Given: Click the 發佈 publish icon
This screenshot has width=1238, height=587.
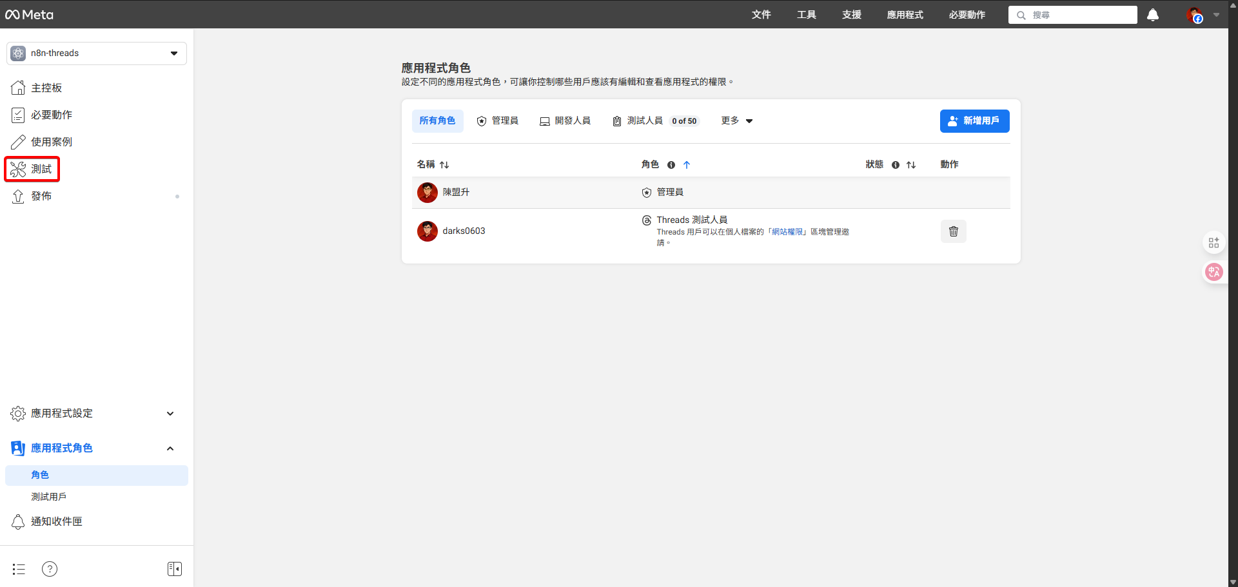Looking at the screenshot, I should click(x=18, y=196).
